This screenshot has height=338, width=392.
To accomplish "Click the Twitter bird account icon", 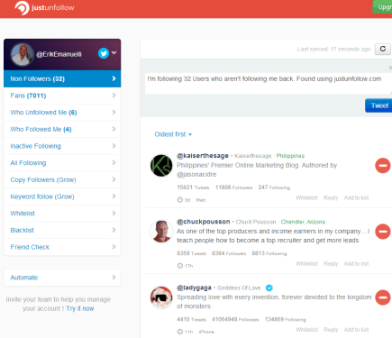I will tap(104, 53).
